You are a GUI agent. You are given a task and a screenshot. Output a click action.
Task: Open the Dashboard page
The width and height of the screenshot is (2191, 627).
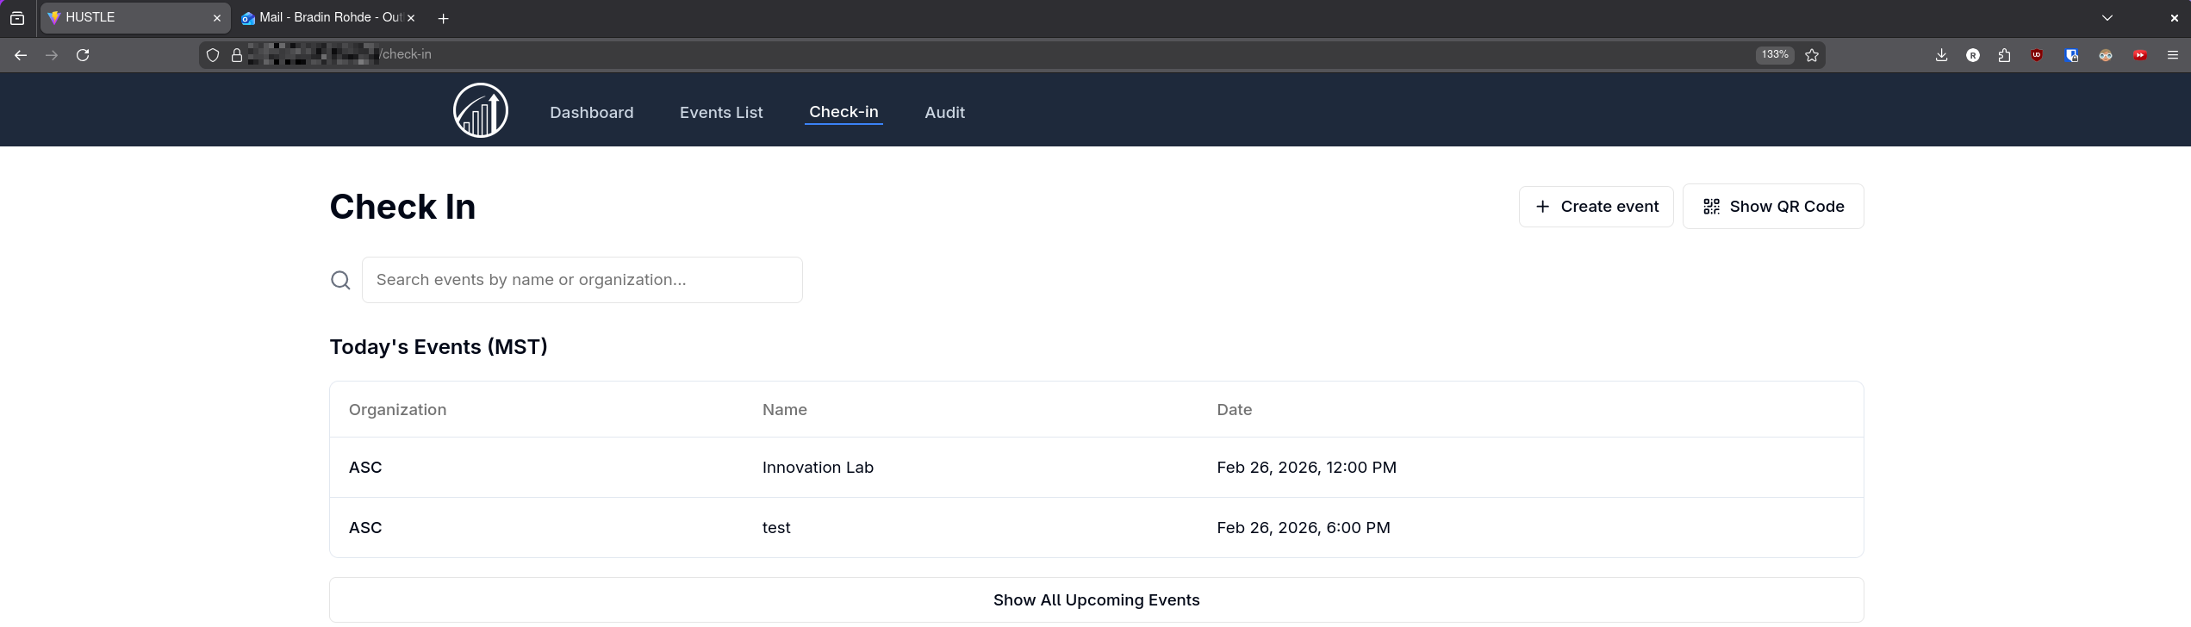click(592, 112)
